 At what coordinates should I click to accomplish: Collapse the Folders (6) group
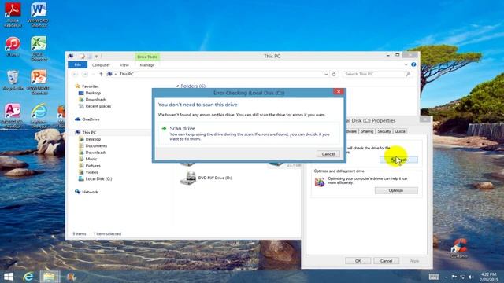pyautogui.click(x=177, y=86)
